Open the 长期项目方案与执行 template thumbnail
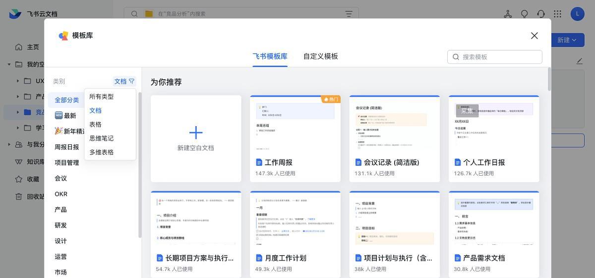595x278 pixels. point(196,219)
